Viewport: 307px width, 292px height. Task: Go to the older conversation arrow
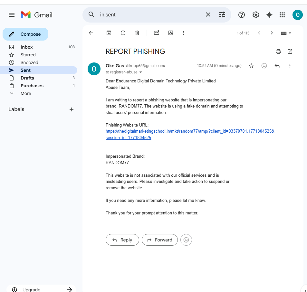(272, 33)
